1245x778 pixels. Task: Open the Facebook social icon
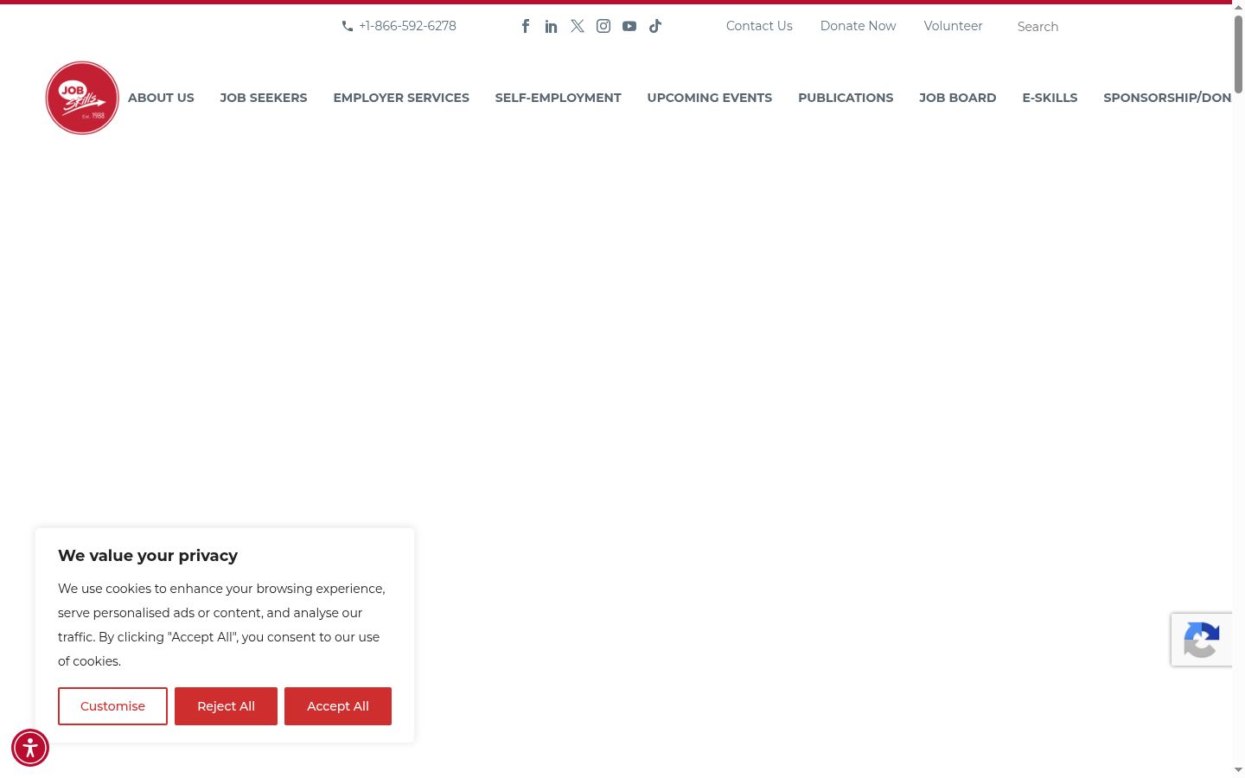click(526, 26)
